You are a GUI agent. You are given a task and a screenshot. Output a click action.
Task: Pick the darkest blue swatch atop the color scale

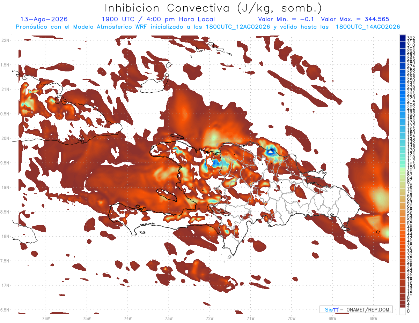point(403,37)
